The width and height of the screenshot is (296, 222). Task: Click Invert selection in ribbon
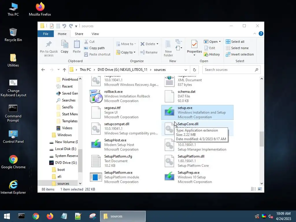coord(240,54)
